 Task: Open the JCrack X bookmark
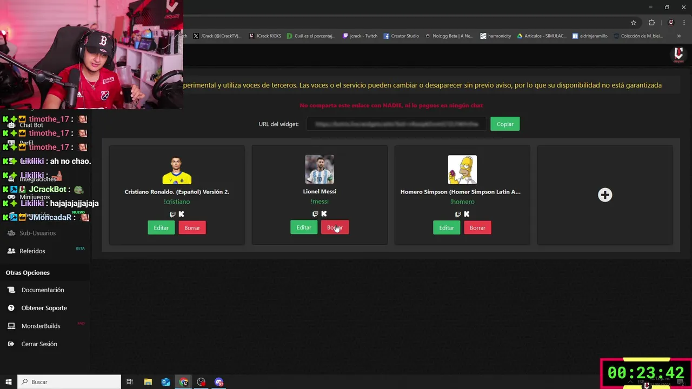tap(217, 36)
